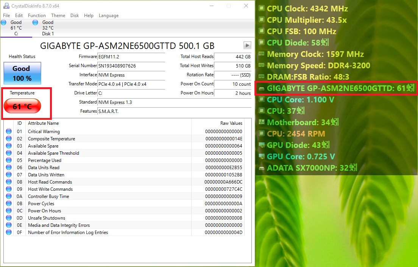Viewport: 418px width, 267px height.
Task: Click the CPU Core 1.100 V reading
Action: (301, 100)
